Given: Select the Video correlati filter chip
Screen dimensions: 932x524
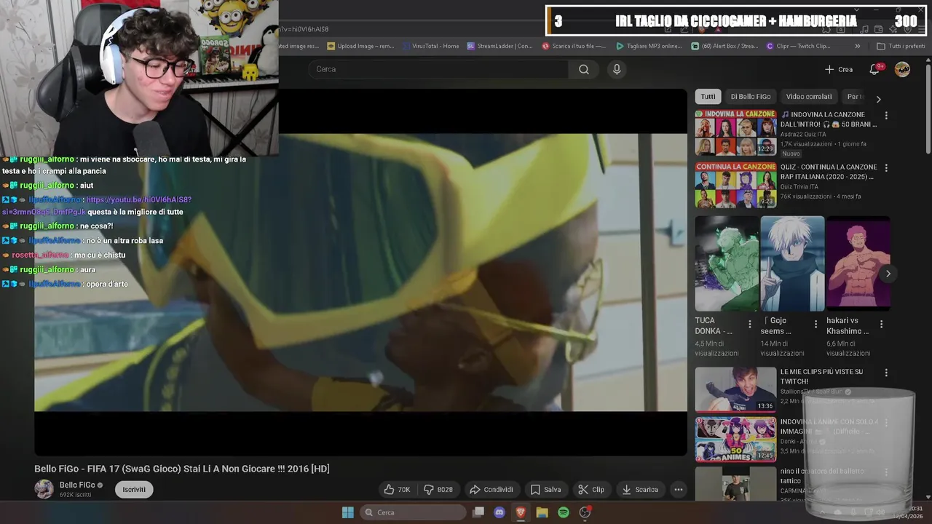Looking at the screenshot, I should 809,97.
